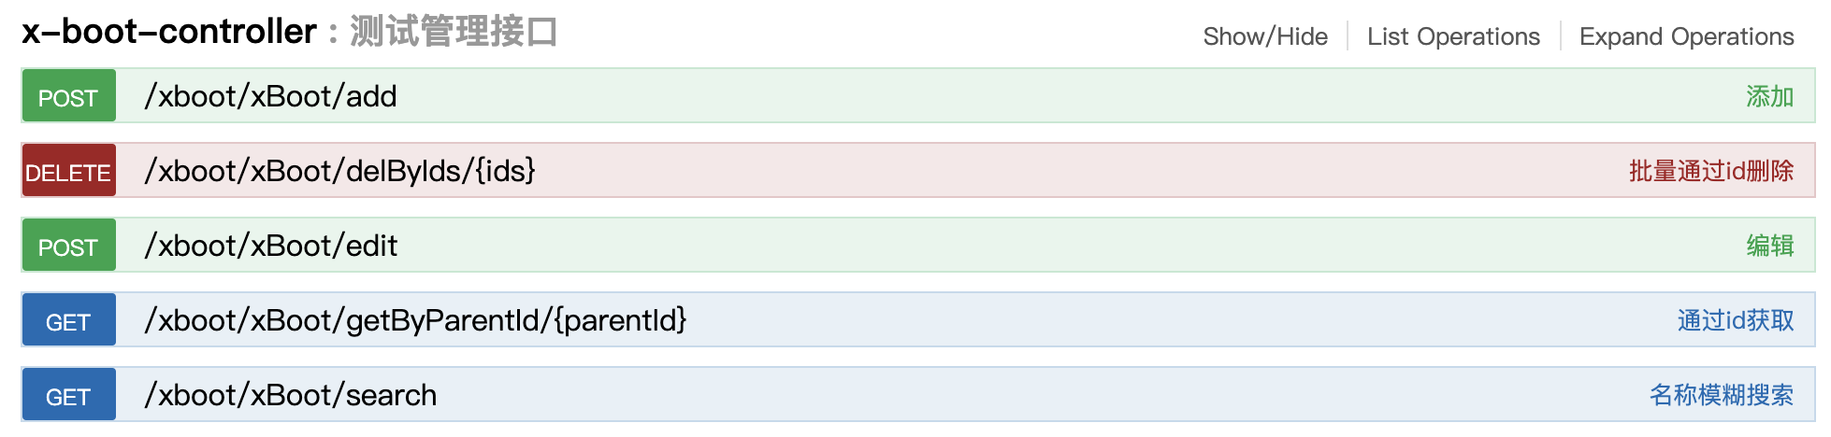Click the 批量通过id删除 description link
This screenshot has width=1831, height=437.
1710,171
